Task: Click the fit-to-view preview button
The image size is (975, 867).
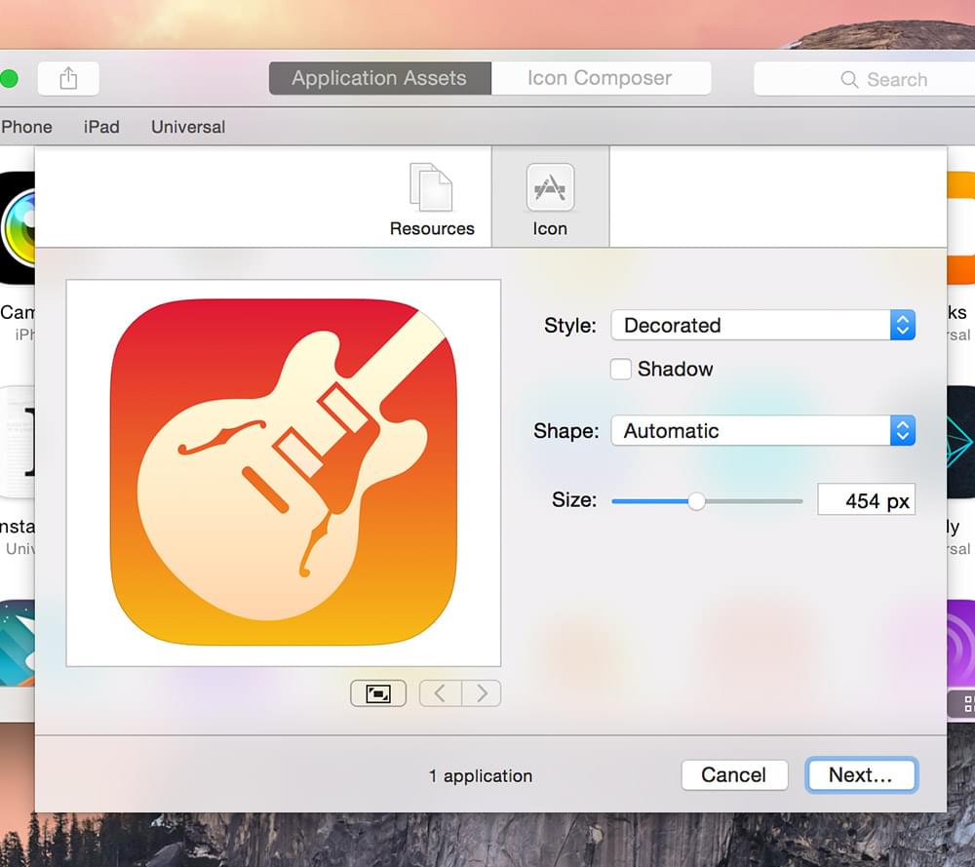Action: [x=378, y=693]
